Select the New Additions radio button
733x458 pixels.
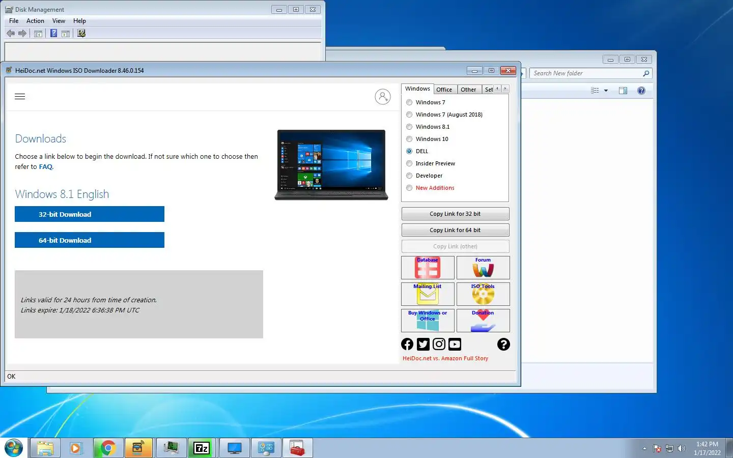tap(409, 188)
